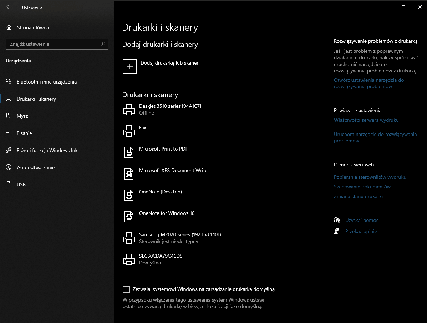Click the Uzyskaj pomoc link
The width and height of the screenshot is (427, 323).
(362, 220)
